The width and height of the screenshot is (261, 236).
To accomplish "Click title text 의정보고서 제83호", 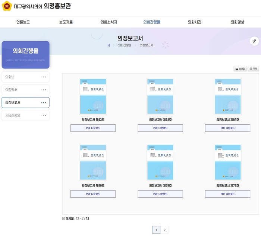I will [93, 119].
